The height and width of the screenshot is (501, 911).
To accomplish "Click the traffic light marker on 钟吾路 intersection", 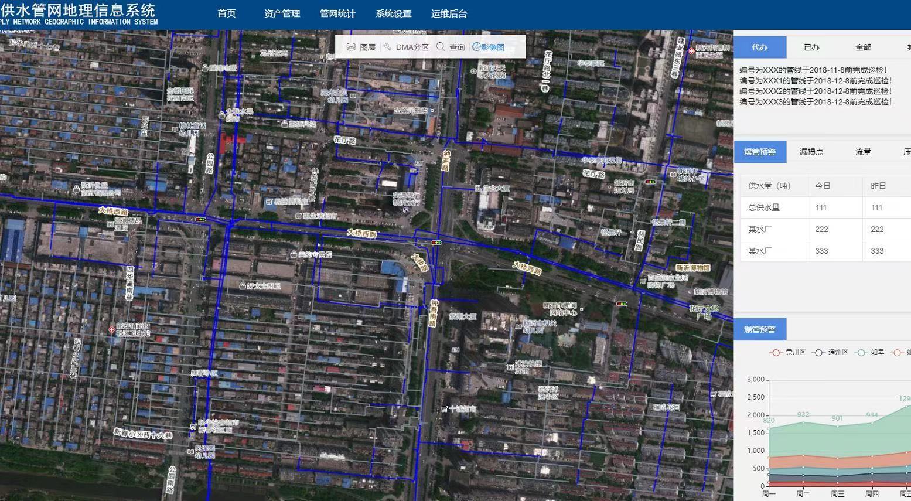I will pyautogui.click(x=436, y=243).
